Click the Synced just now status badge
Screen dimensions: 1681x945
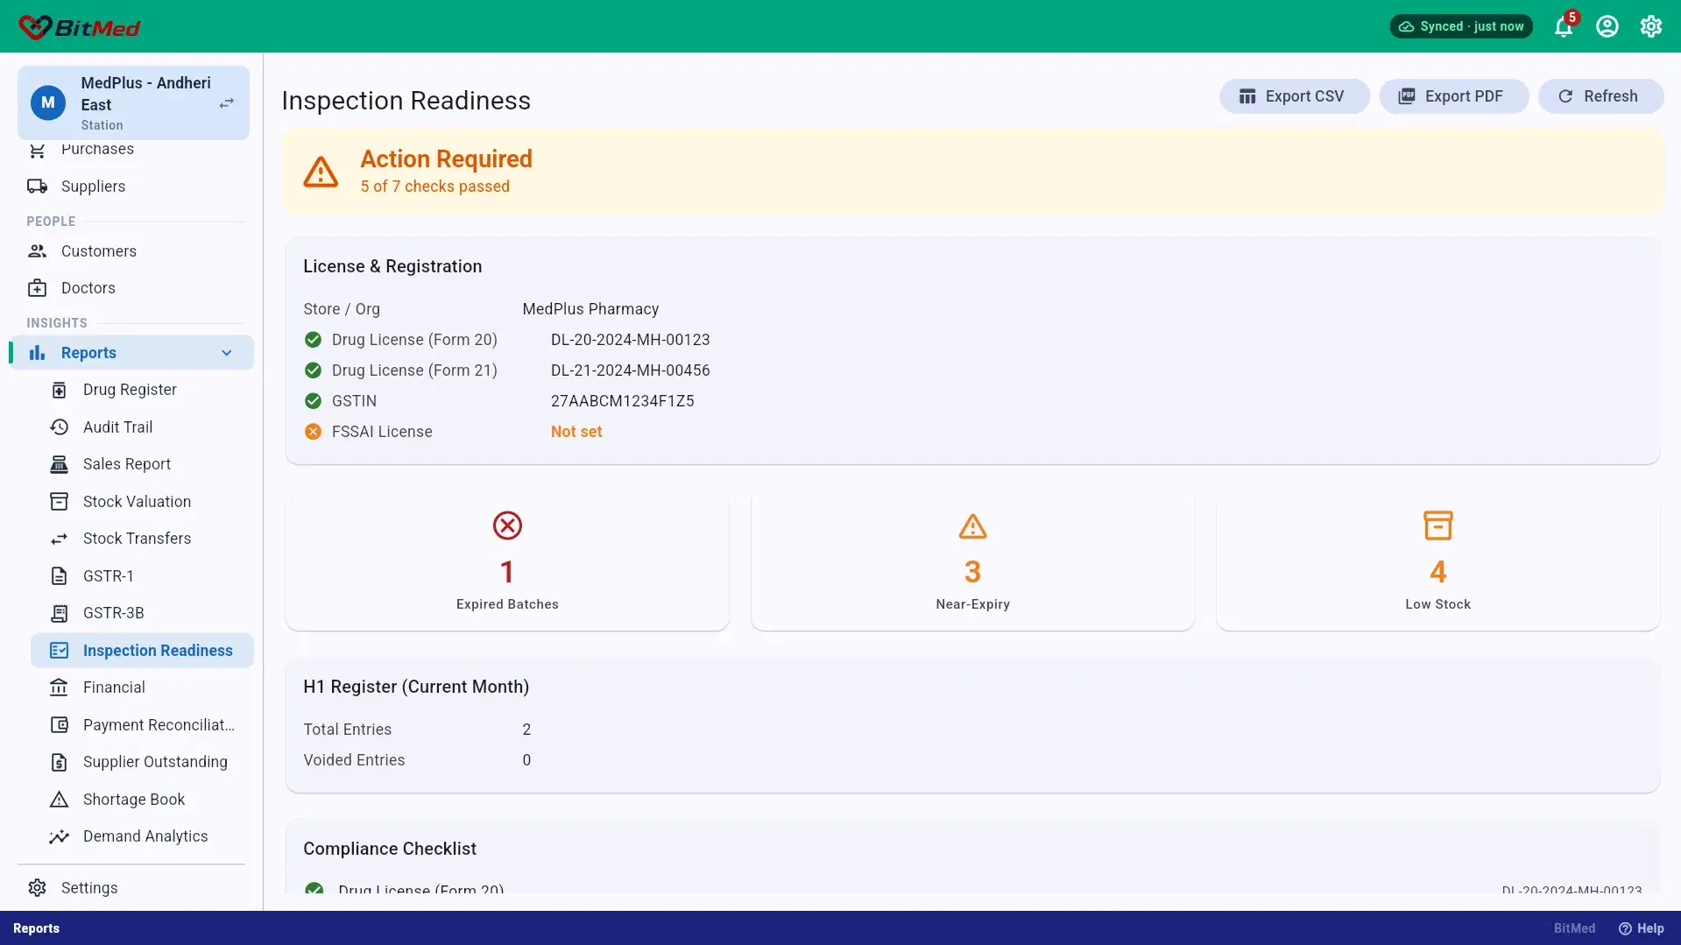1460,26
